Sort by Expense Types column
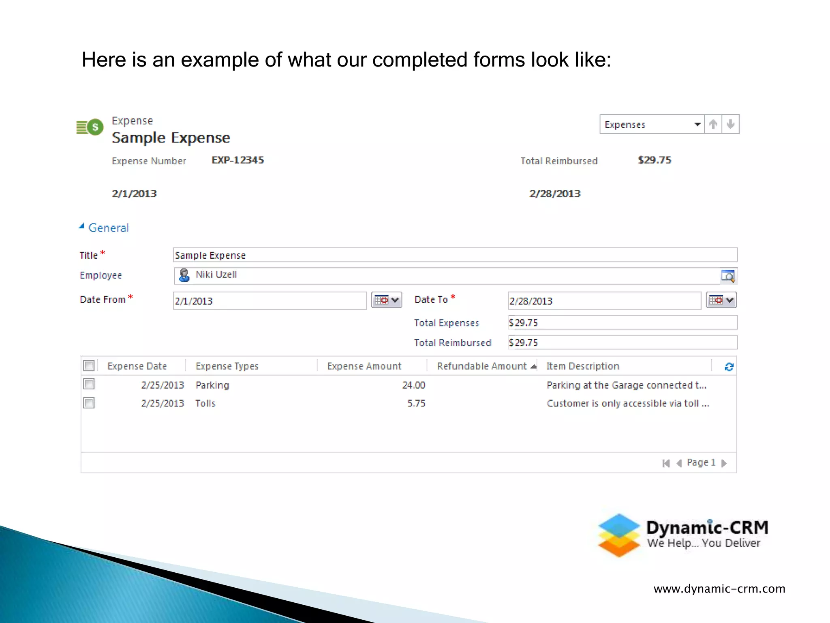The height and width of the screenshot is (623, 830). pos(227,366)
